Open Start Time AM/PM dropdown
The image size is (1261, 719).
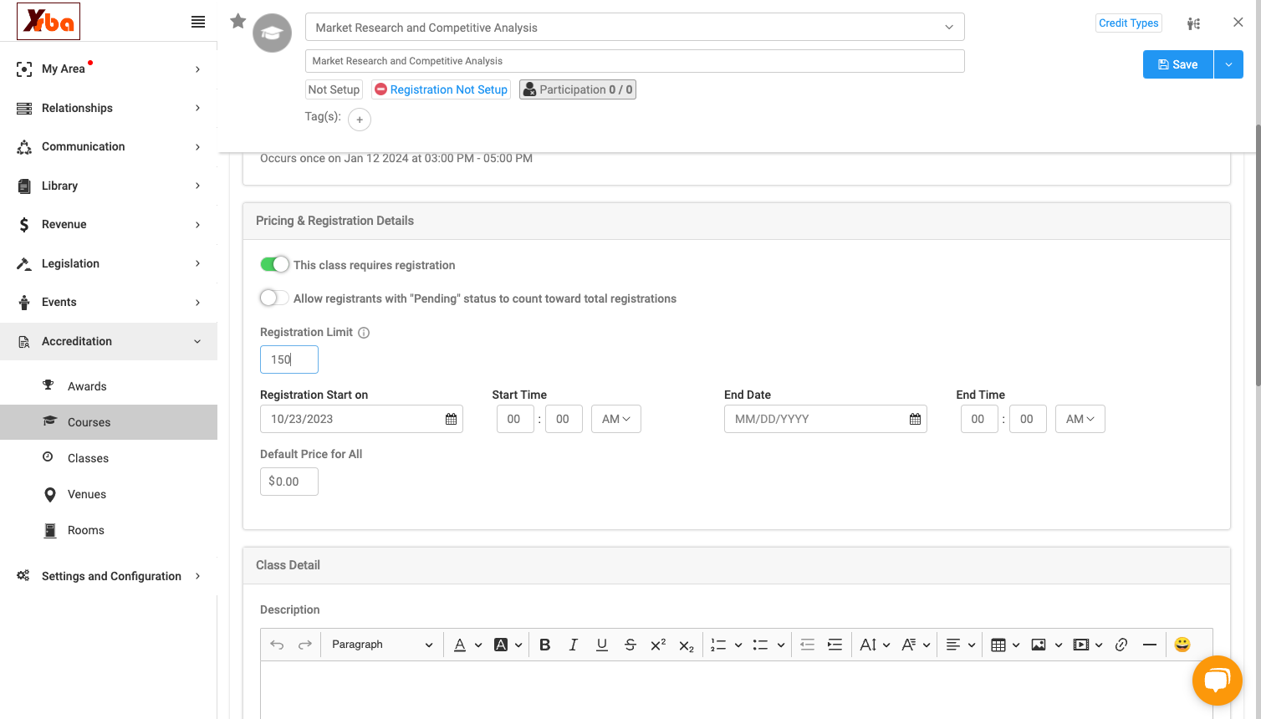click(x=616, y=419)
